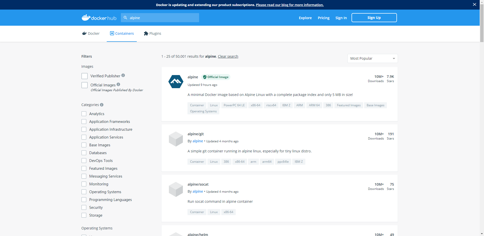Image resolution: width=484 pixels, height=236 pixels.
Task: Click the Official Images info icon
Action: point(118,84)
